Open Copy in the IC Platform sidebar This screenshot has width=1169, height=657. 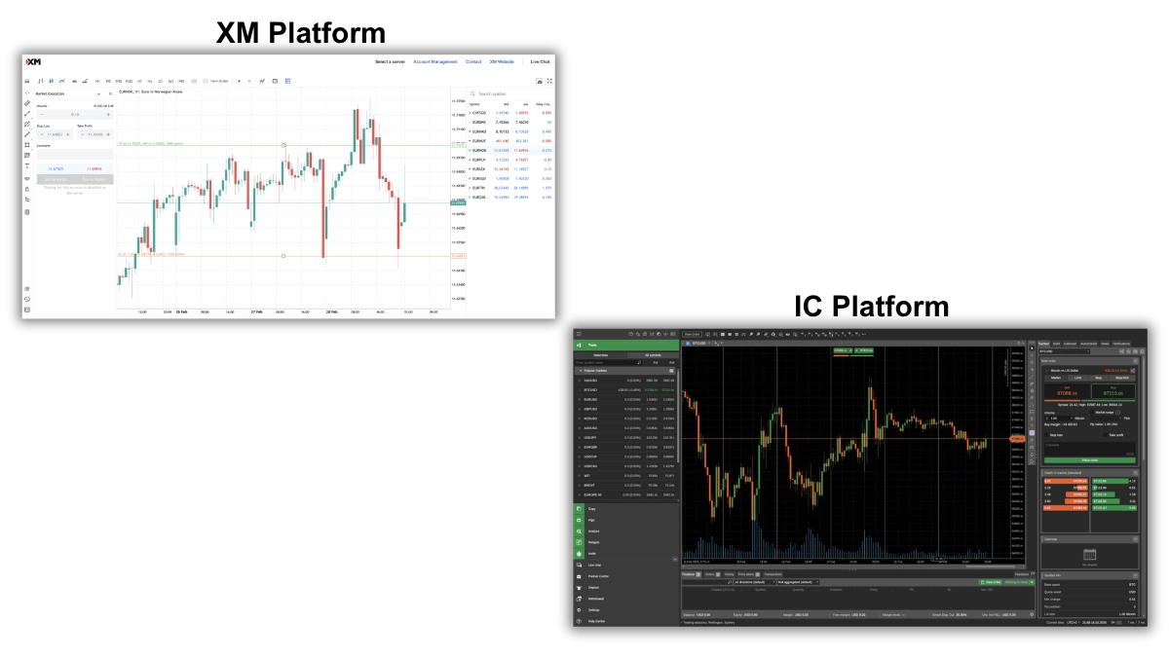[x=626, y=509]
